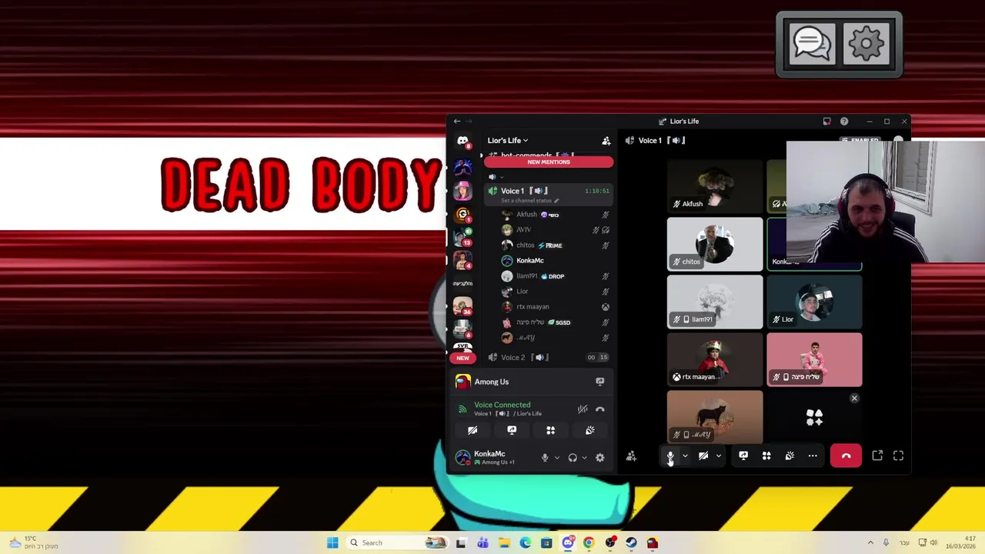
Task: Start an activity from call control bar
Action: [x=766, y=456]
